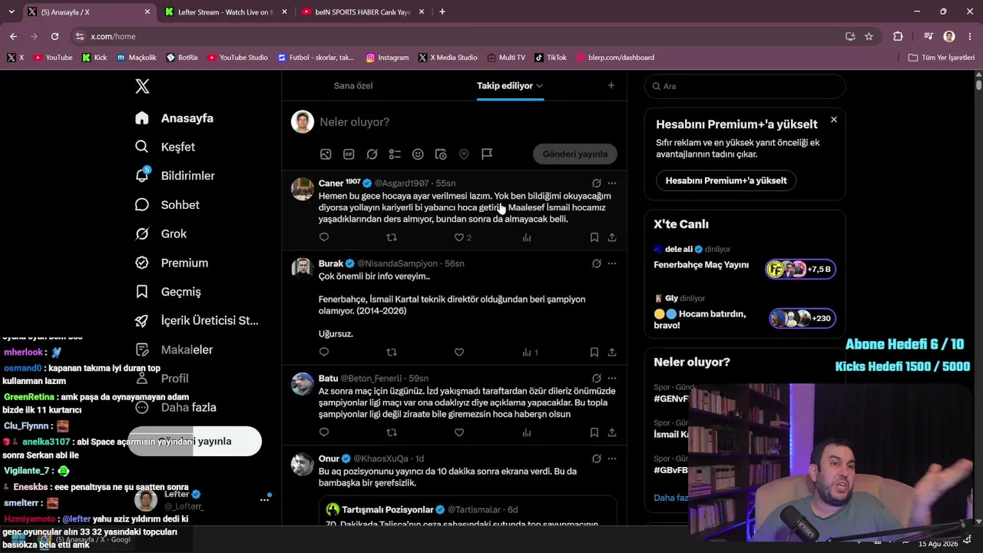Image resolution: width=983 pixels, height=553 pixels.
Task: Open more options on Caner's post
Action: click(612, 183)
